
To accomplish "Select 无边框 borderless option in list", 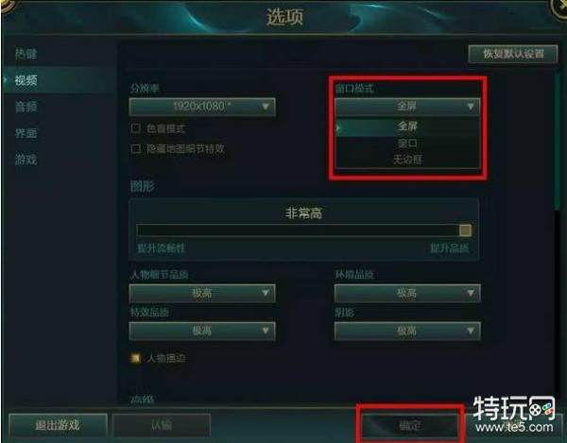I will [407, 160].
